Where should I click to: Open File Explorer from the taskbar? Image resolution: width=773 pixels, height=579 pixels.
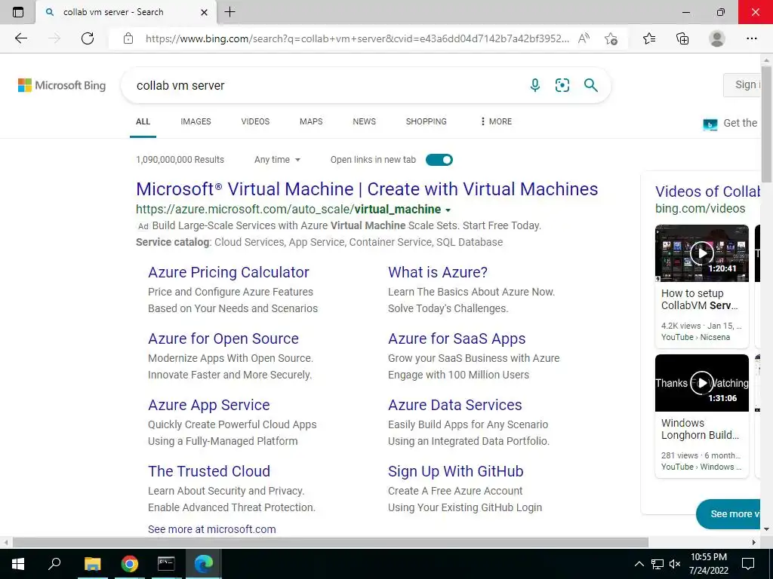click(92, 564)
